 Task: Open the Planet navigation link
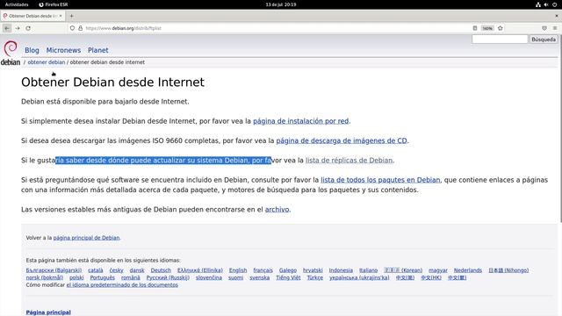click(x=97, y=50)
